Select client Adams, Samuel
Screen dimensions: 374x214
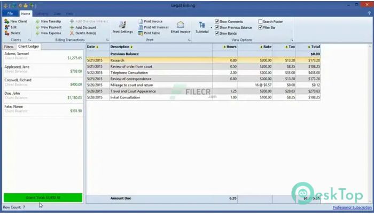pos(43,56)
